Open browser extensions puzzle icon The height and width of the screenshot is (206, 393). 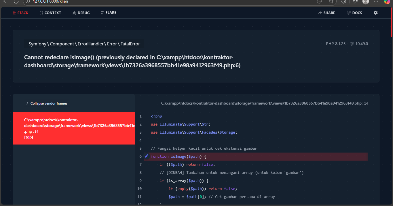343,1
